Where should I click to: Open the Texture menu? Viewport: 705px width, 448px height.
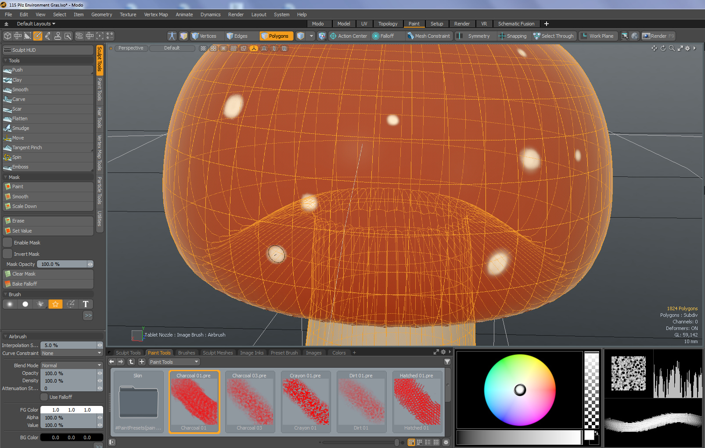[x=128, y=14]
